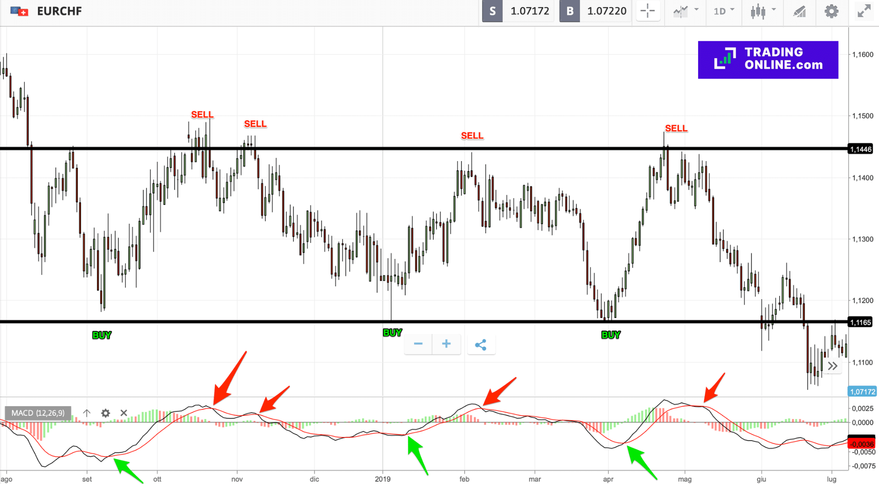Viewport: 879px width, 484px height.
Task: Open the drawing tools pencil icon
Action: [x=799, y=11]
